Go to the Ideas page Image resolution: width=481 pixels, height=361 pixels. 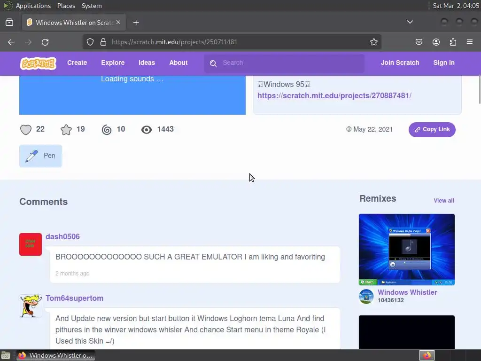pyautogui.click(x=147, y=63)
